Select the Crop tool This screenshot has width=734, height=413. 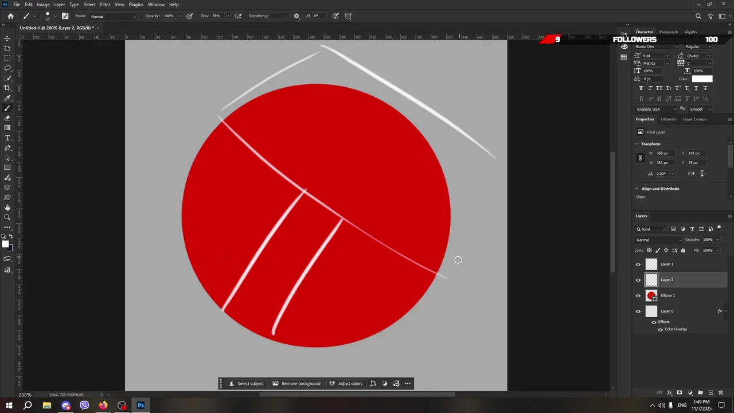7,88
